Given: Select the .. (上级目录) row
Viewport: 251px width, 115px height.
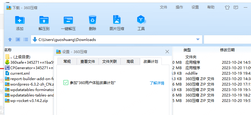Looking at the screenshot, I should pos(20,57).
